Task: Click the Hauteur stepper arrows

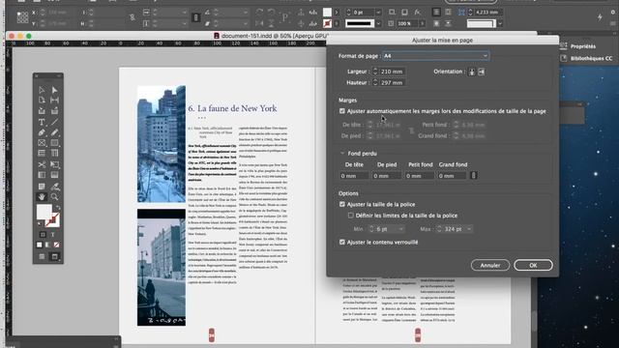Action: pyautogui.click(x=375, y=82)
